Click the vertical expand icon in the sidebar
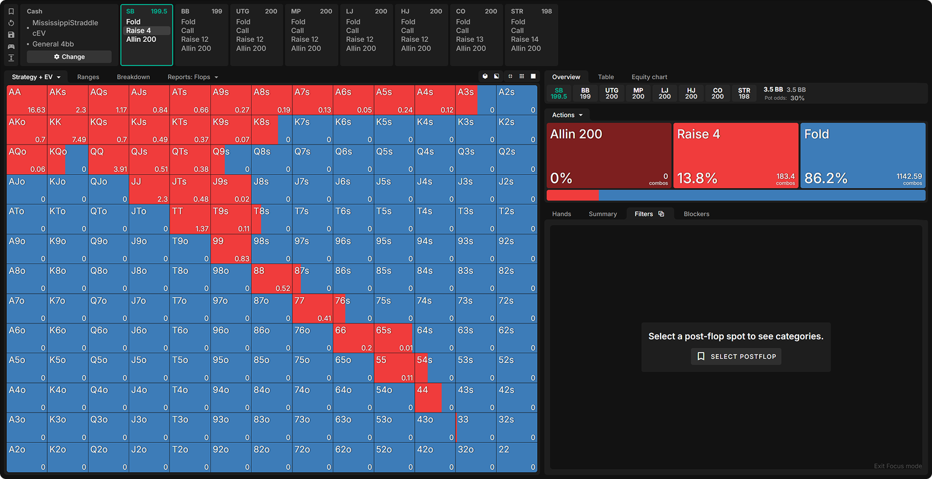The image size is (932, 479). [11, 58]
